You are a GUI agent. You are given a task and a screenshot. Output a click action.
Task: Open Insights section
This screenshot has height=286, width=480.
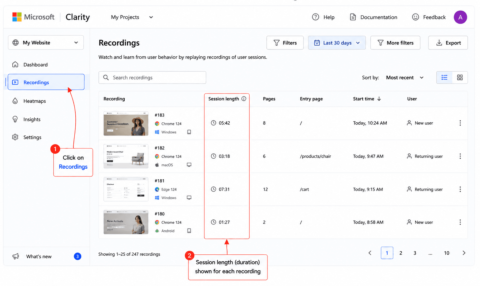(x=26, y=119)
